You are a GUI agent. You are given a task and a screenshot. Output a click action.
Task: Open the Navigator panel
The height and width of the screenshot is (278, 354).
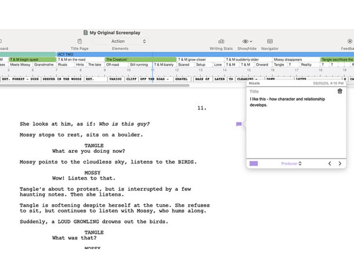pos(270,42)
